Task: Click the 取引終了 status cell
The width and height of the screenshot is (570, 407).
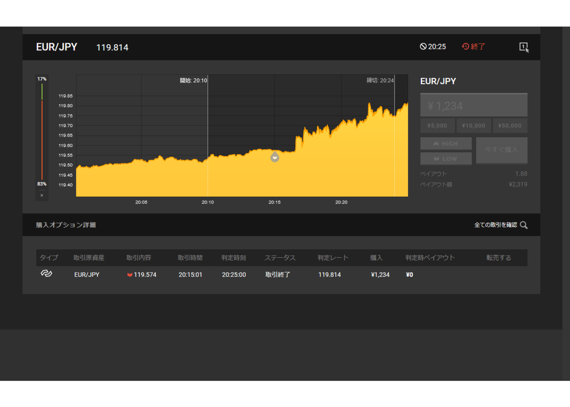Action: pos(278,274)
